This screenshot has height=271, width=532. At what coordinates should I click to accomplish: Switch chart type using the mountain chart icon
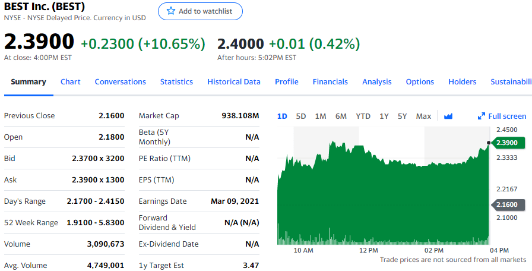(x=448, y=116)
